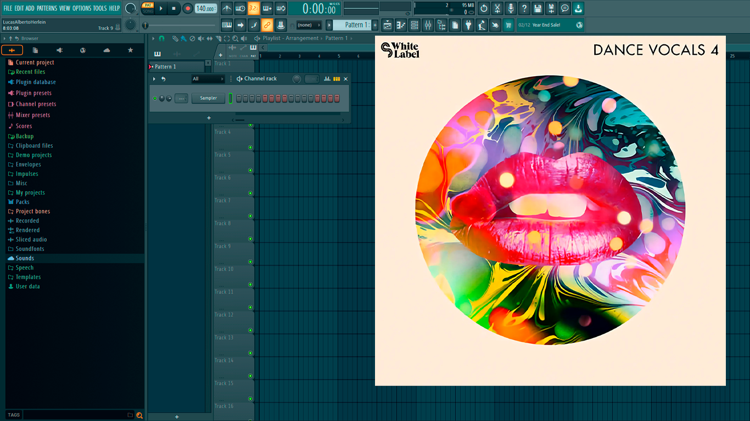Open the PATTERNS menu
Screen dimensions: 750x421
(47, 8)
